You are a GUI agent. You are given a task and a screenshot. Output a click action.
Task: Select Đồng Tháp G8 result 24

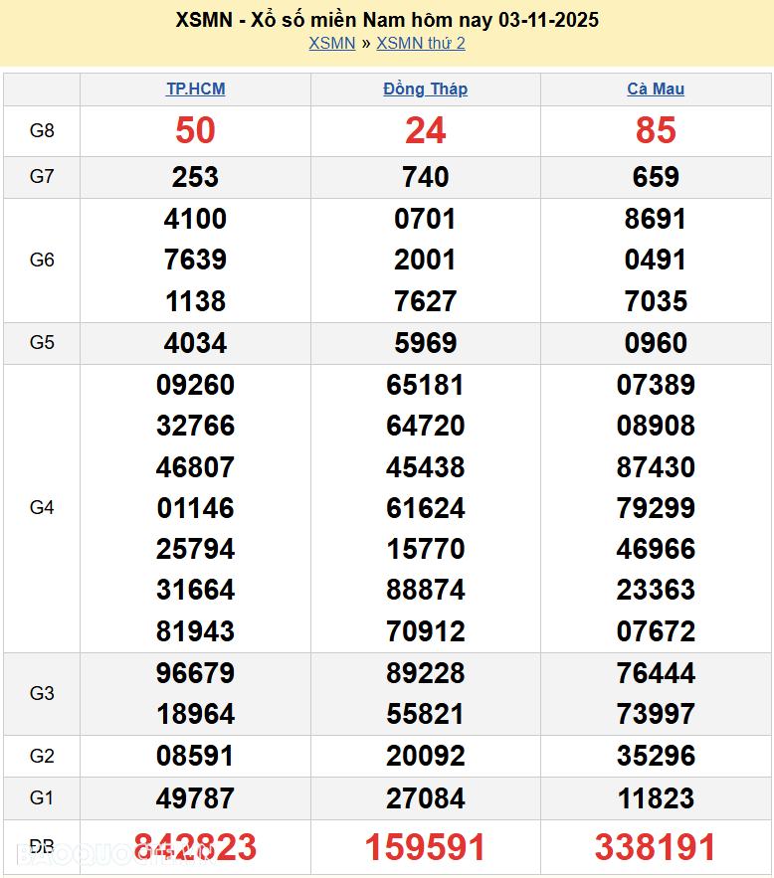[x=425, y=130]
